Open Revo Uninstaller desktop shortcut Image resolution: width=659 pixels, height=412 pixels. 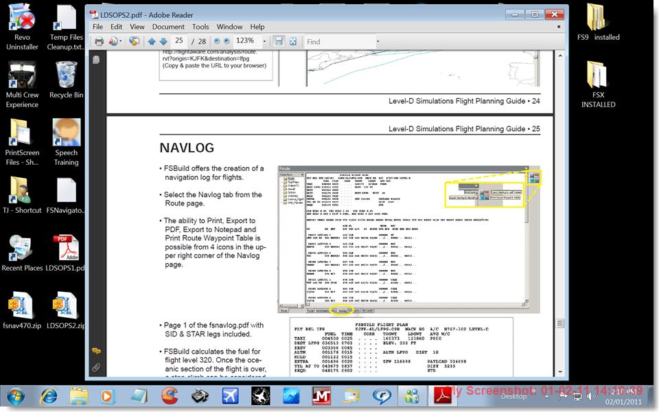click(x=22, y=27)
